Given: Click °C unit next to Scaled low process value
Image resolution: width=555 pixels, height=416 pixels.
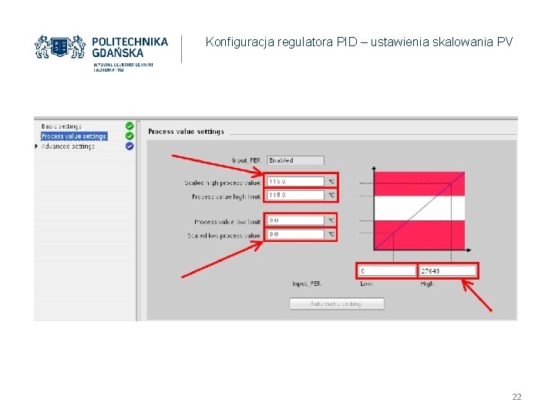Looking at the screenshot, I should coord(331,234).
